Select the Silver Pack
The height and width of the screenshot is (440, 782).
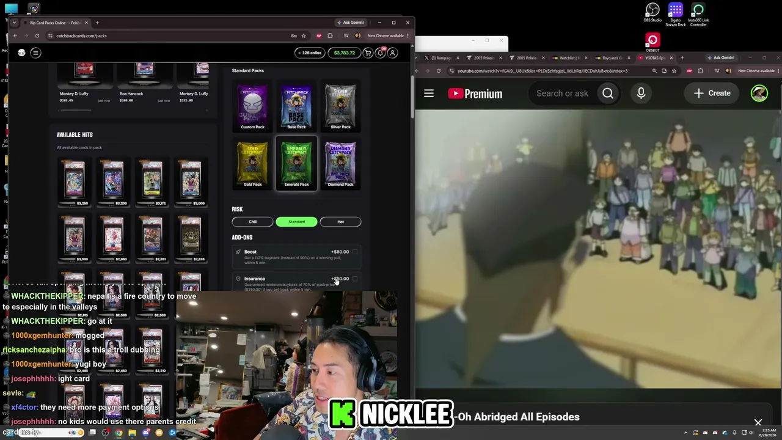point(340,108)
